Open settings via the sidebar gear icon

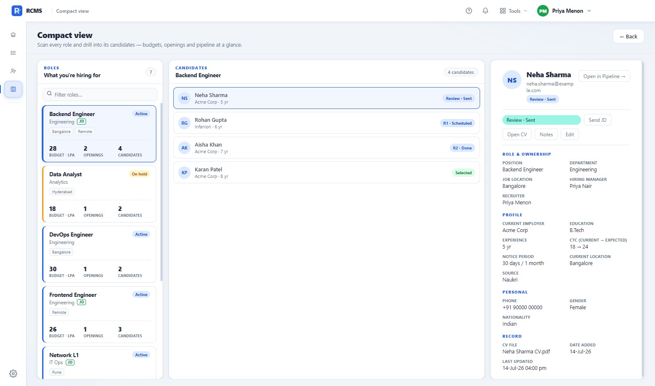point(13,374)
